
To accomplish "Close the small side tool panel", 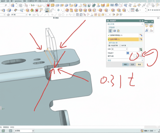I will coord(152,22).
